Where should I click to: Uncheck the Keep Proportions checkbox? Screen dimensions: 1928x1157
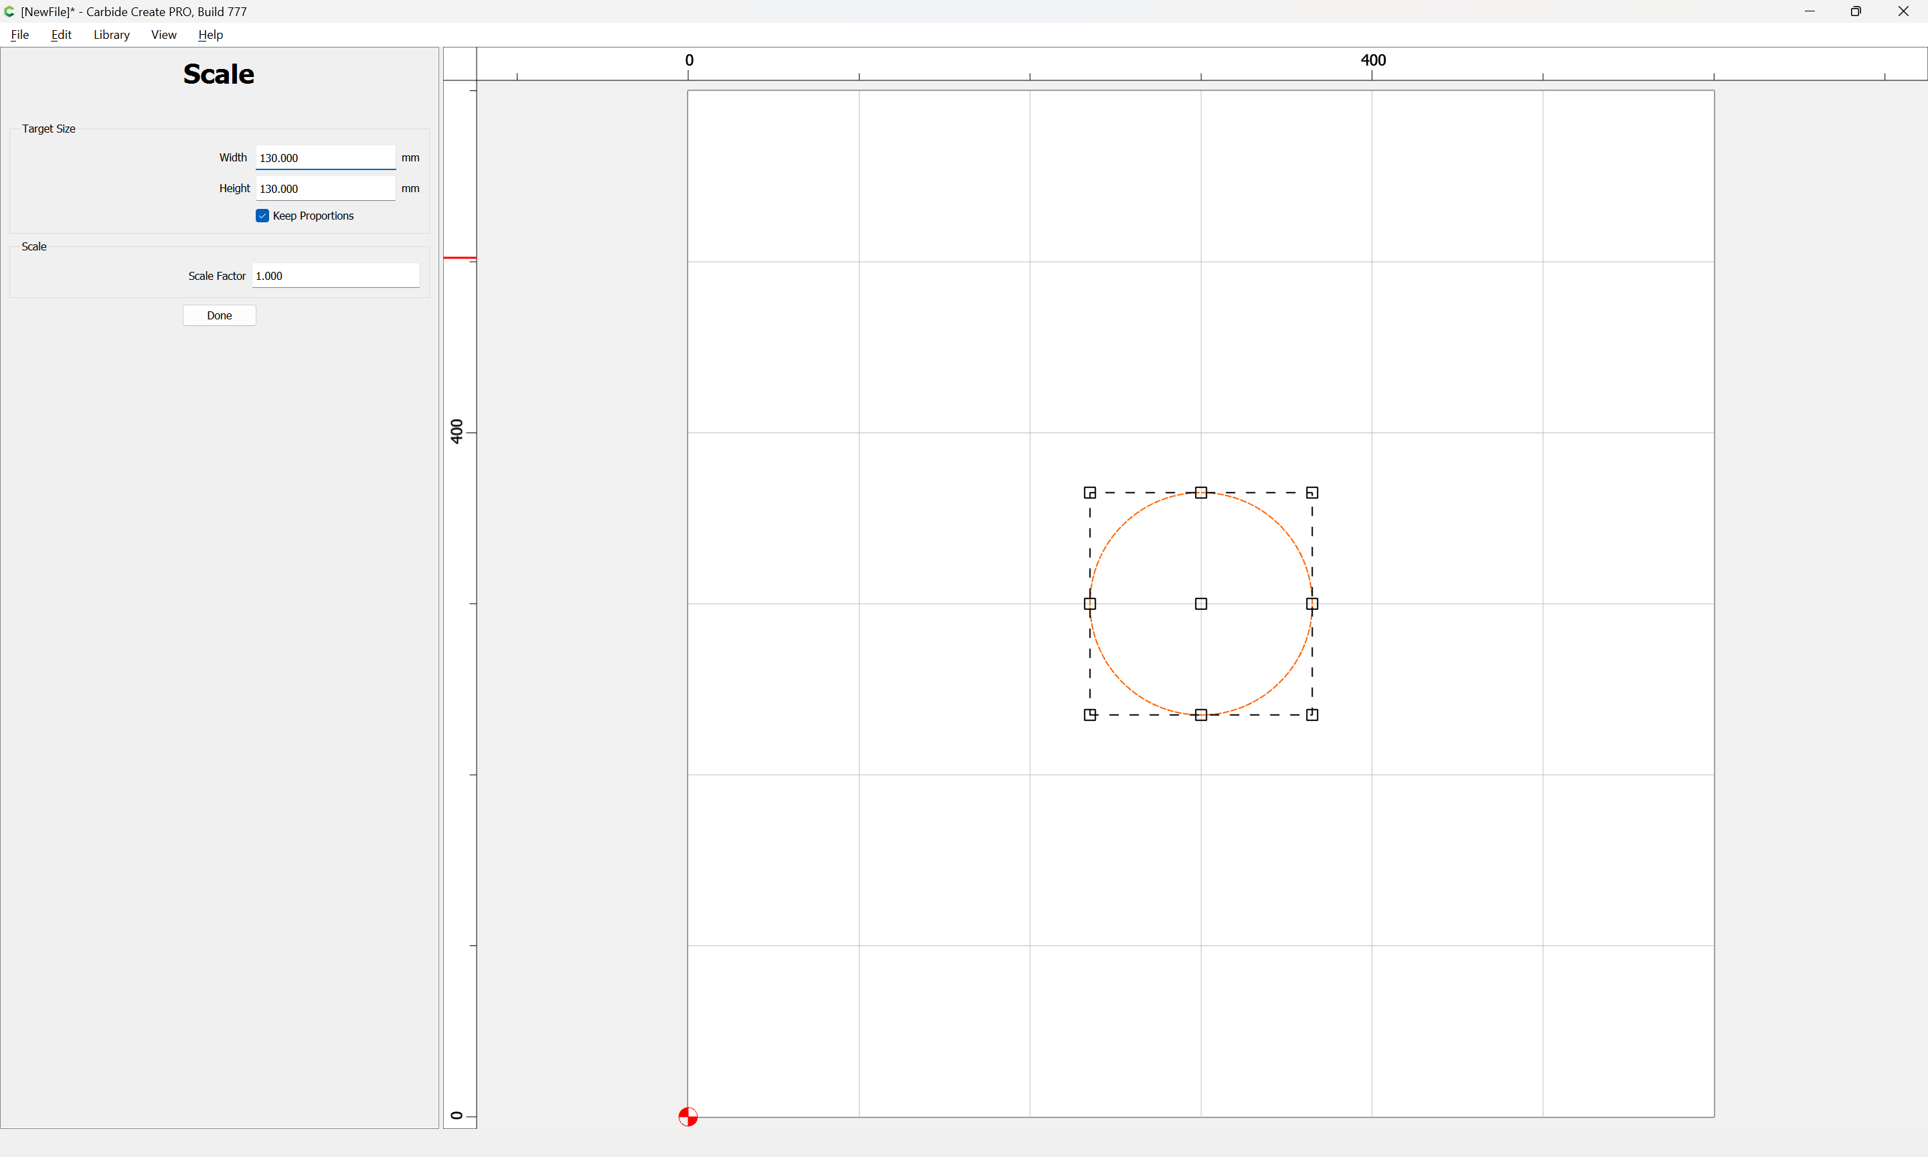262,216
